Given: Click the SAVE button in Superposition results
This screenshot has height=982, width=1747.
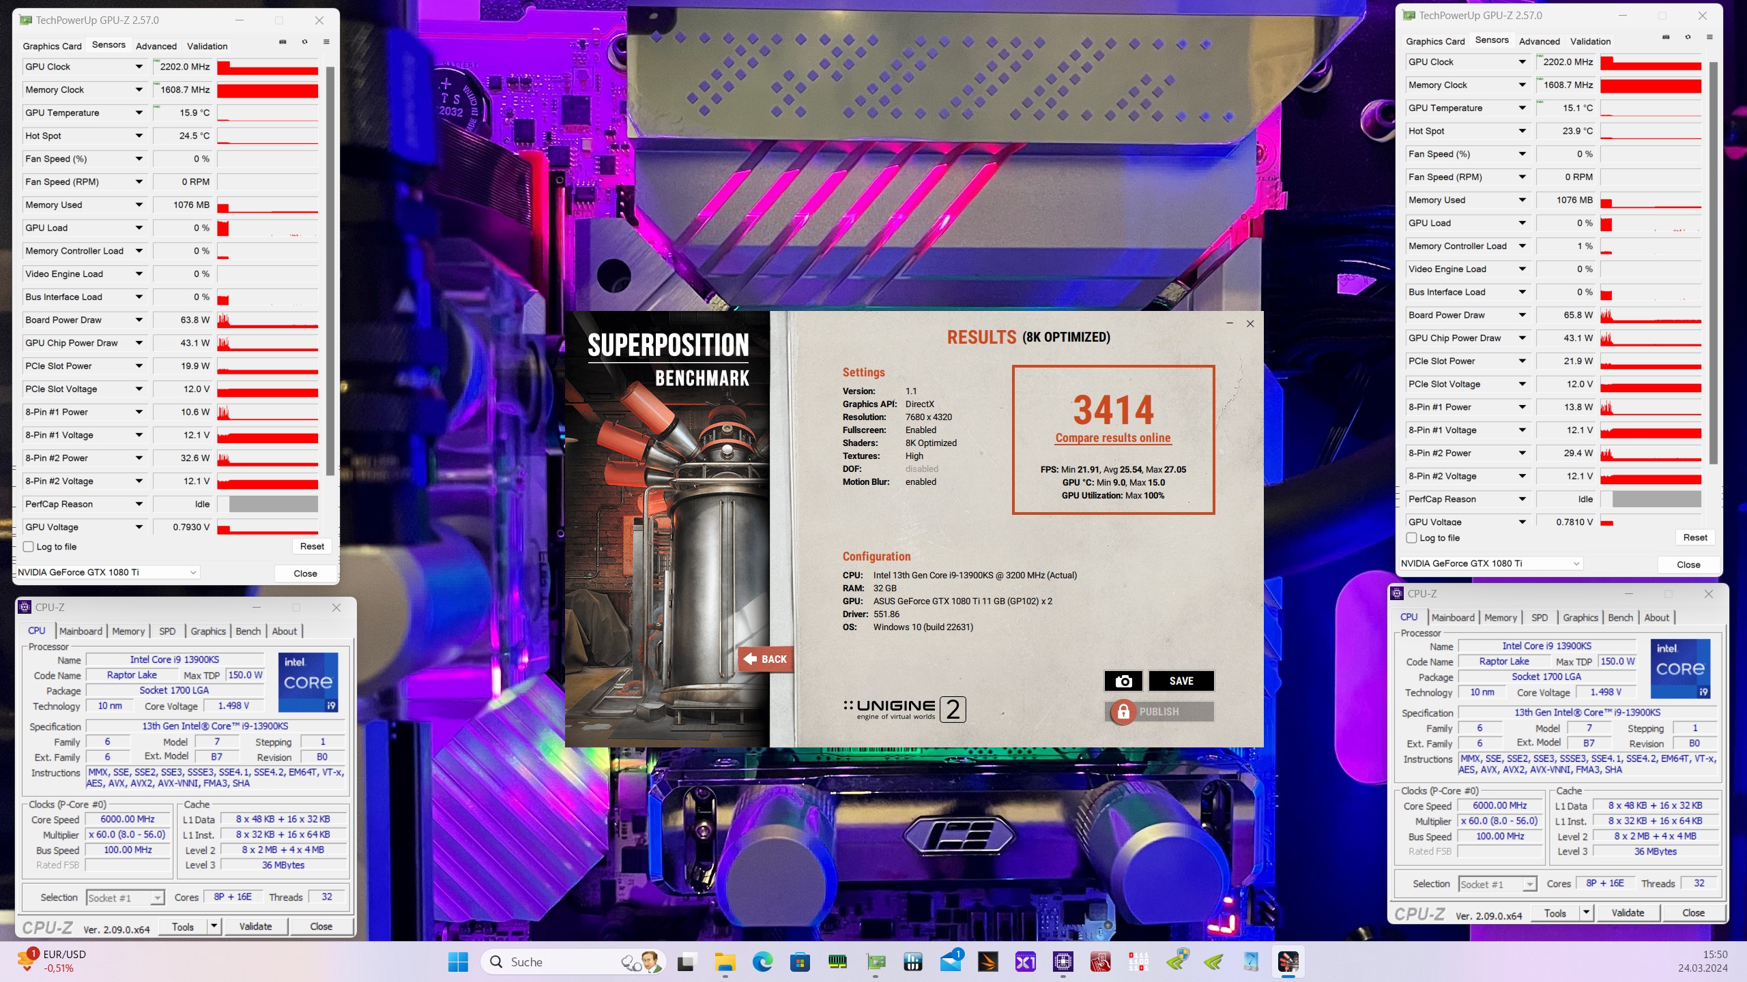Looking at the screenshot, I should click(1181, 681).
